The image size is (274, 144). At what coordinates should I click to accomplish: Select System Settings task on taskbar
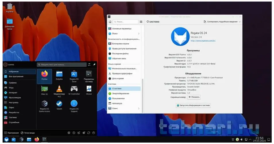[45, 139]
